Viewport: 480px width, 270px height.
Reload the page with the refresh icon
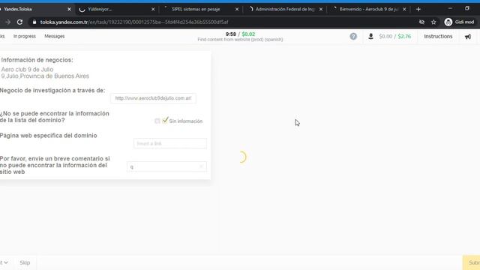click(x=20, y=22)
